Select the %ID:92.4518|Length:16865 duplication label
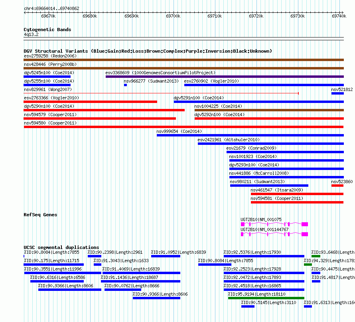The width and height of the screenshot is (355, 322). tap(252, 286)
